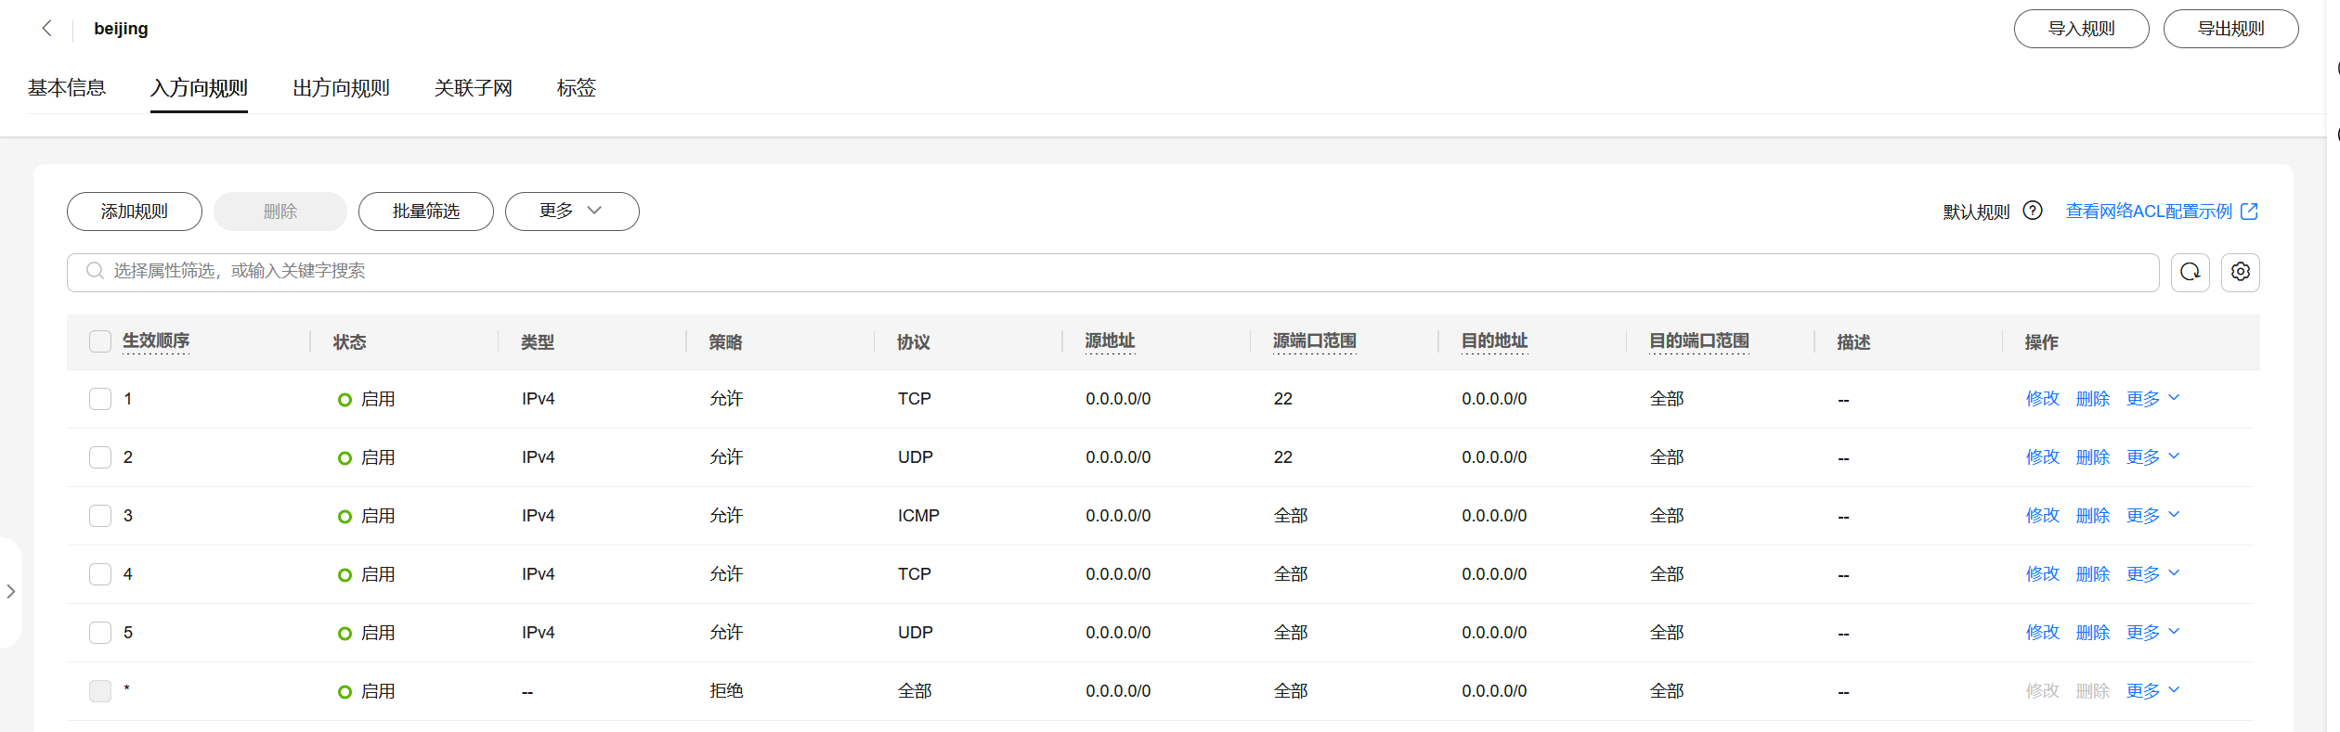Click the 添加规则 button

click(135, 212)
